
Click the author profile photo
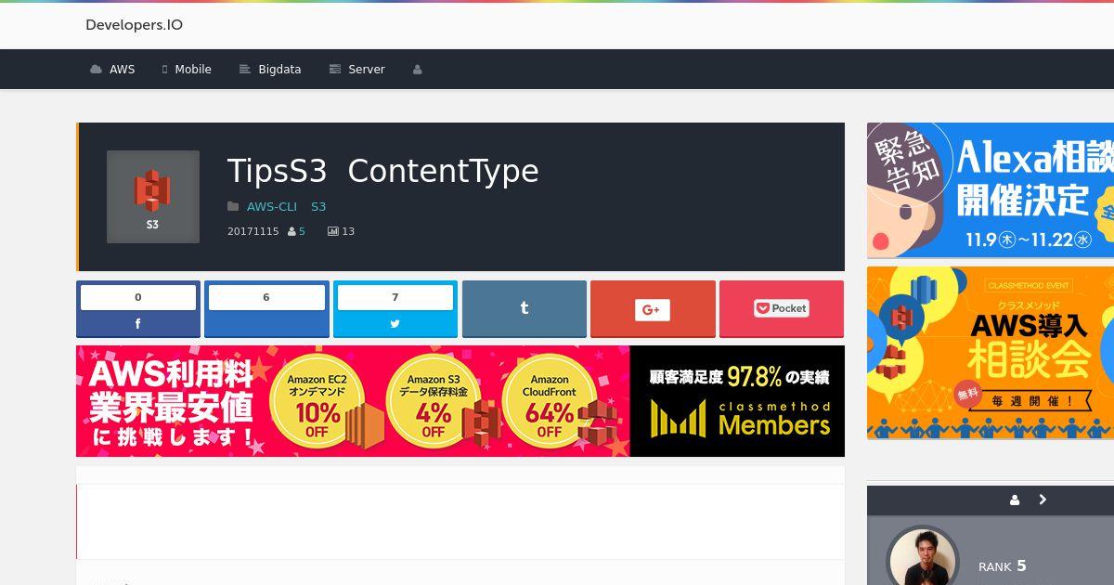point(923,559)
